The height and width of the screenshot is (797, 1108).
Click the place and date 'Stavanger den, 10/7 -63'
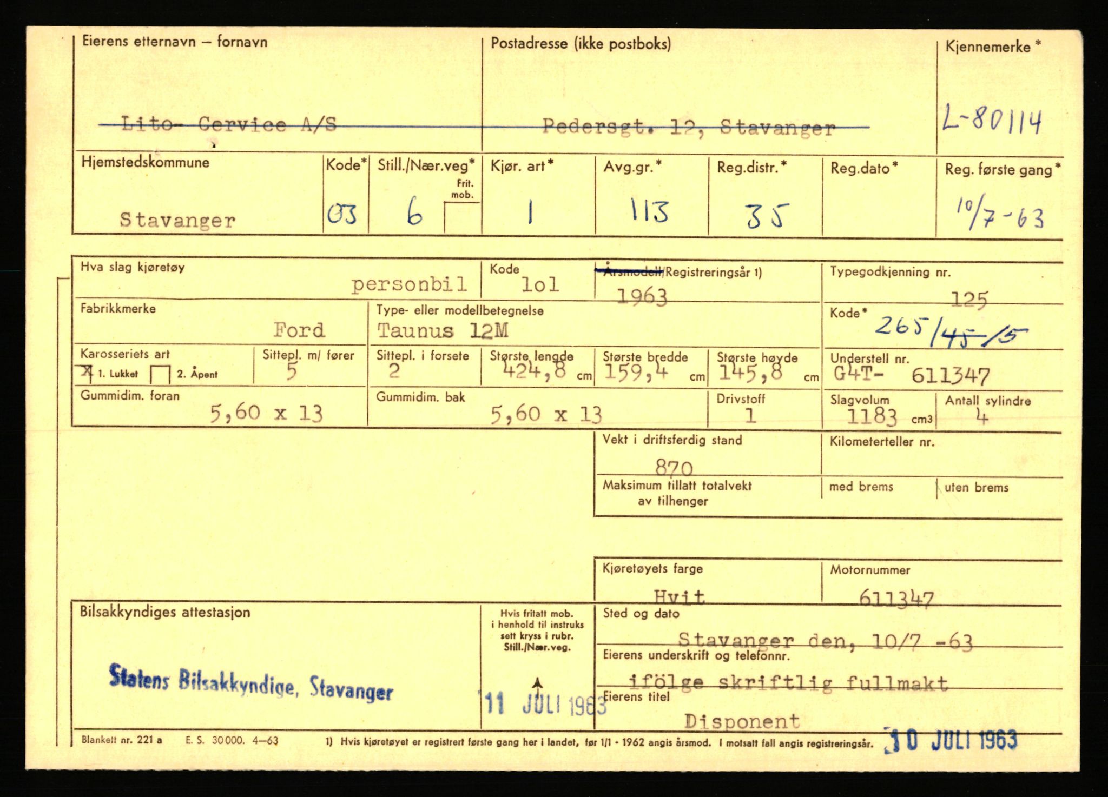(825, 642)
